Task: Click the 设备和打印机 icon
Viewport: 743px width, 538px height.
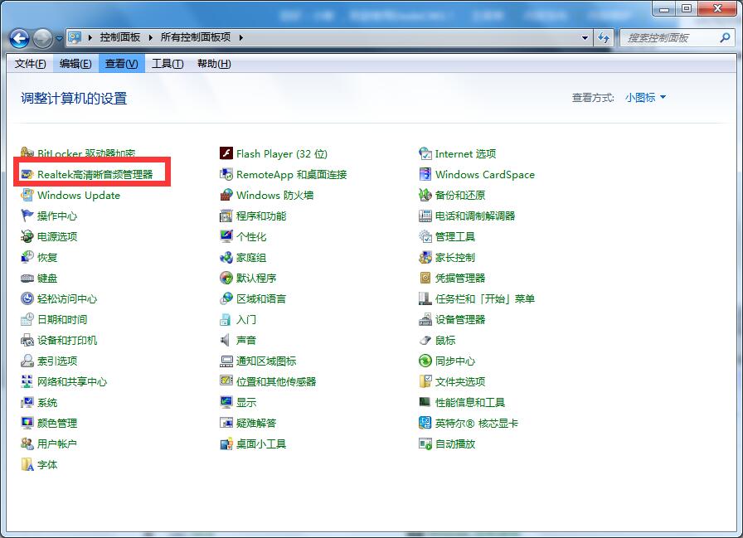Action: (x=27, y=340)
